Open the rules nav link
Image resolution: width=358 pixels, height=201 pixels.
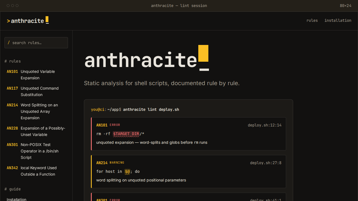(312, 20)
